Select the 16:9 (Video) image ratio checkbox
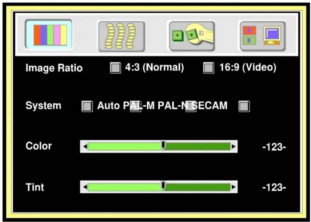 click(208, 68)
